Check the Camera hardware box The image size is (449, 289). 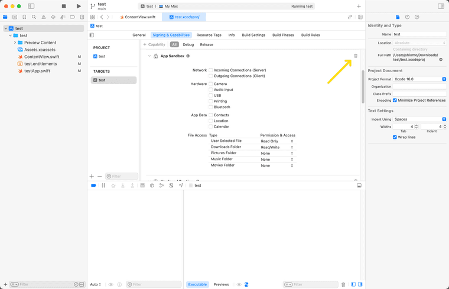(211, 84)
